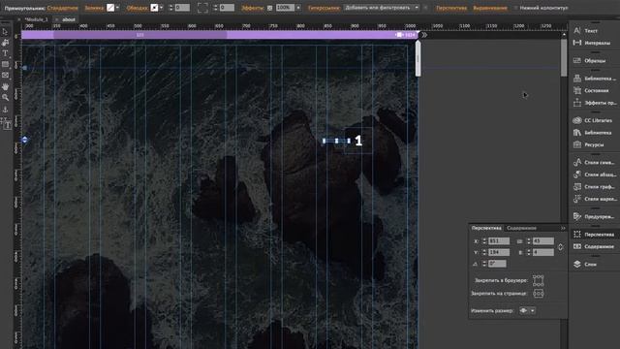
Task: Click the stroke weight stepper arrows
Action: tap(170, 8)
